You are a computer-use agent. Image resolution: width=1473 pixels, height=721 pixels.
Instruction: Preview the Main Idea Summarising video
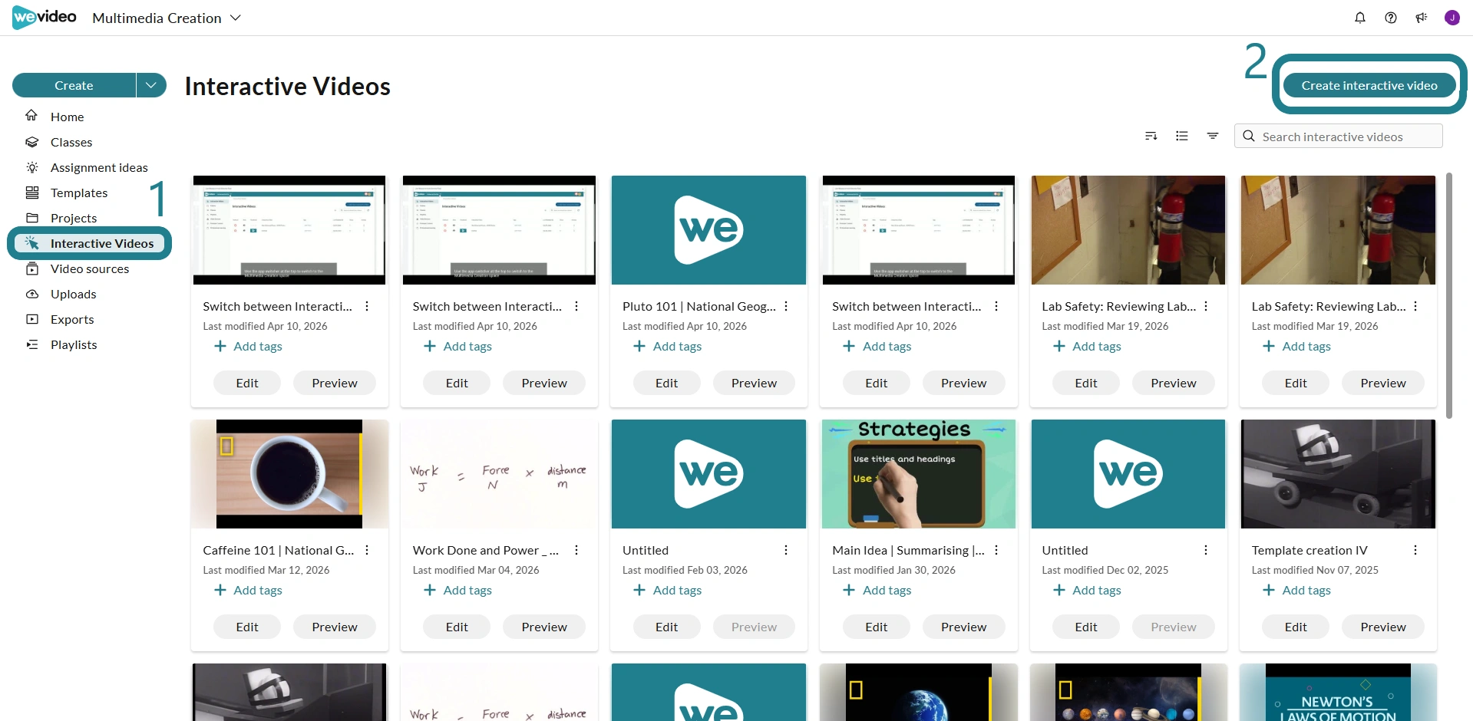(x=964, y=627)
